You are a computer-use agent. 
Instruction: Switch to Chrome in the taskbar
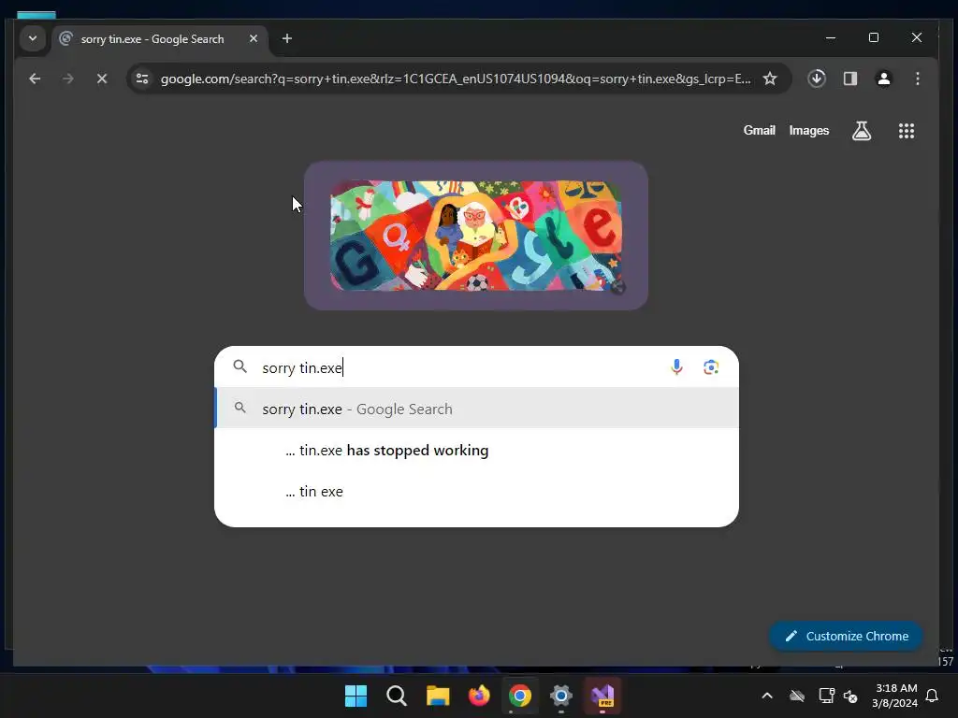click(520, 696)
